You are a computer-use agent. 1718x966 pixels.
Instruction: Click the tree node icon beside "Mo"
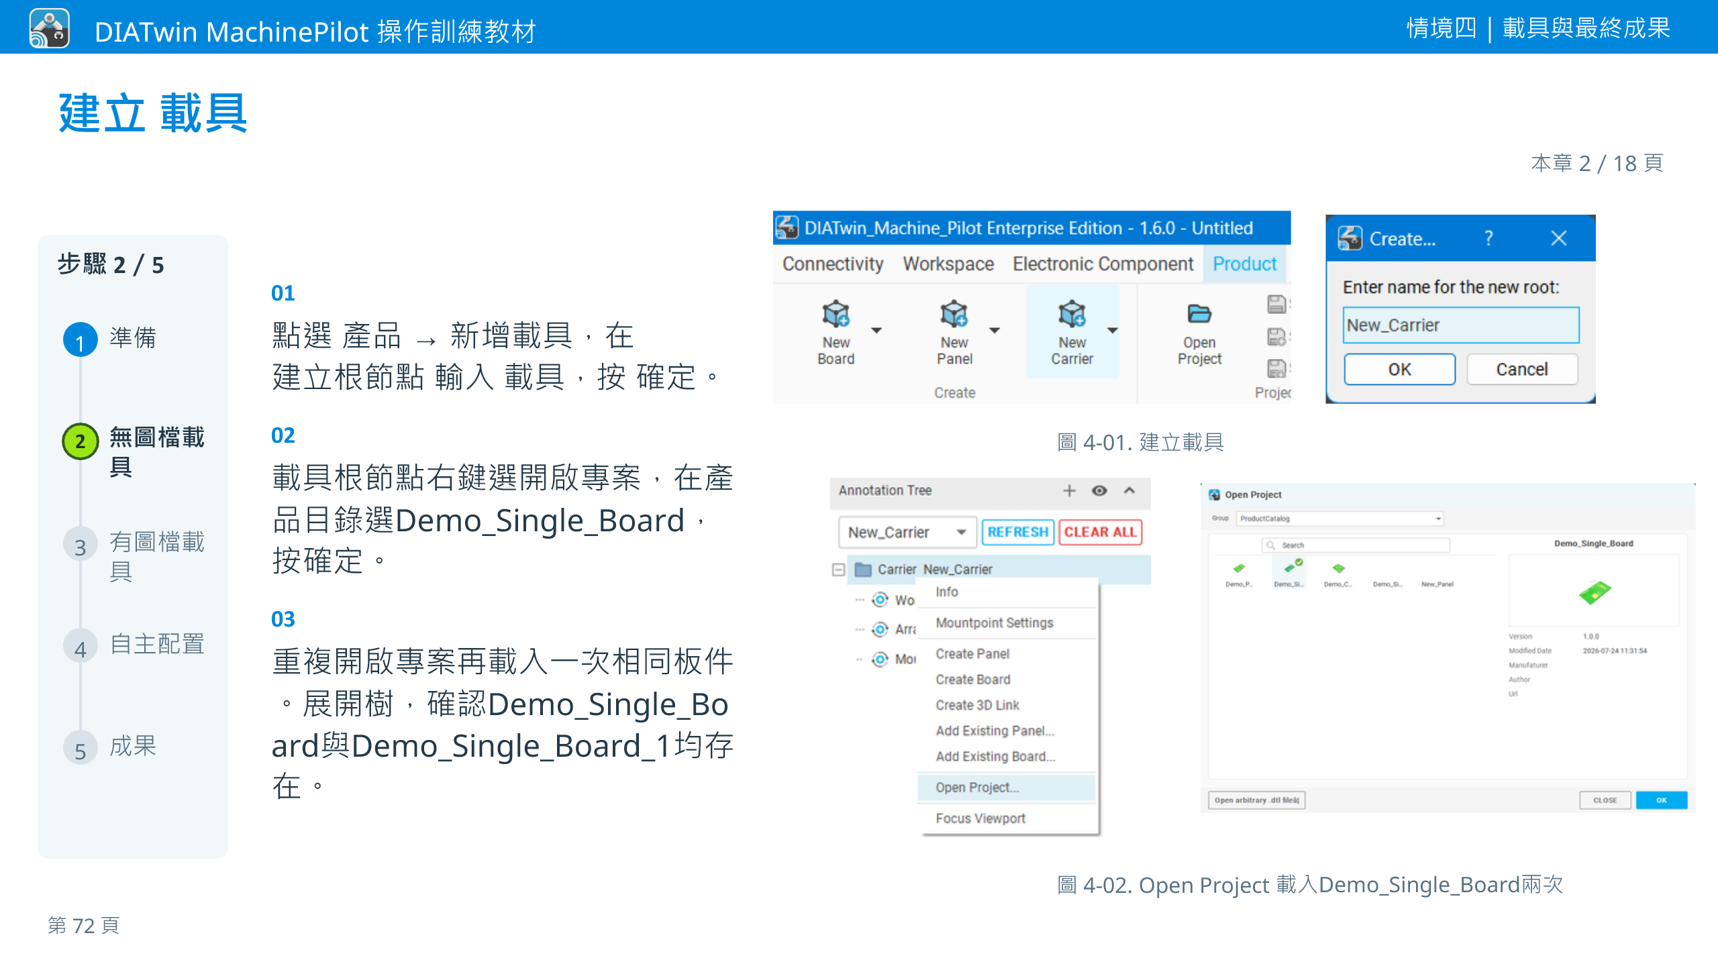coord(880,659)
